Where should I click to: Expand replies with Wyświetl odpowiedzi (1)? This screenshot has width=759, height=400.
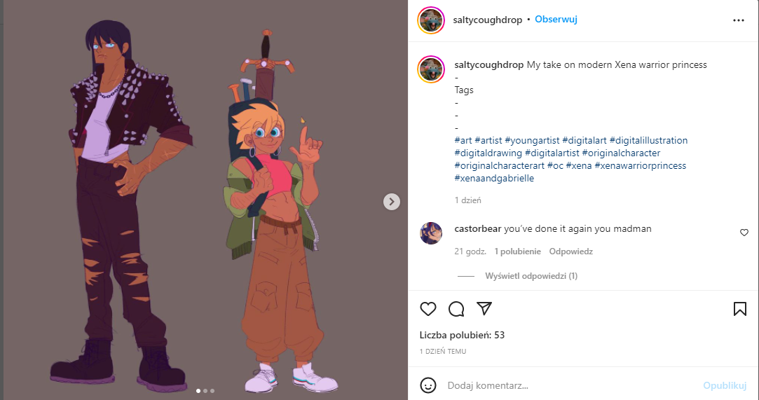click(x=531, y=276)
